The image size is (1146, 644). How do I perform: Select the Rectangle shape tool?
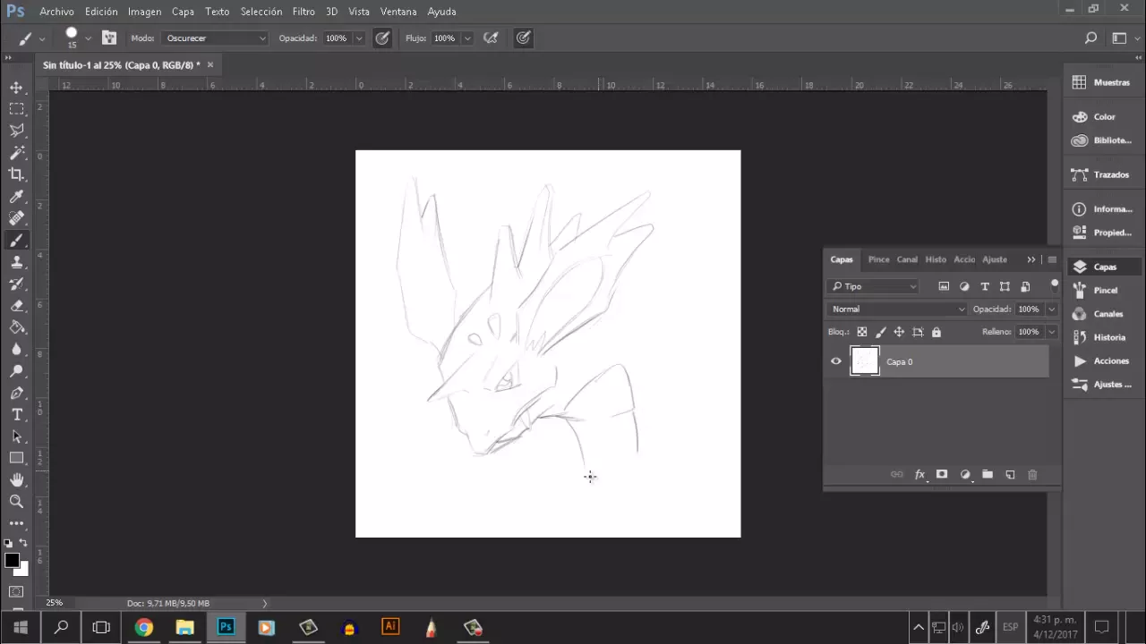(x=16, y=458)
